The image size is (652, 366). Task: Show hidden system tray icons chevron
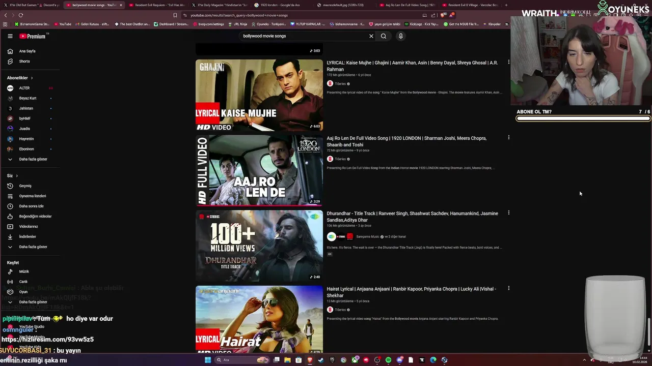click(x=584, y=360)
